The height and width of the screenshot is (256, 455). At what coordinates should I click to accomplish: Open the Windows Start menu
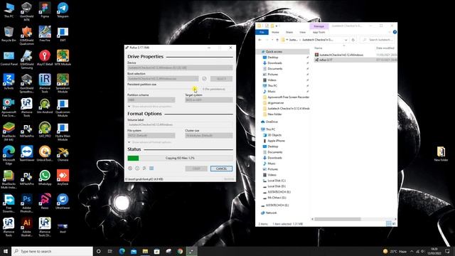point(6,251)
